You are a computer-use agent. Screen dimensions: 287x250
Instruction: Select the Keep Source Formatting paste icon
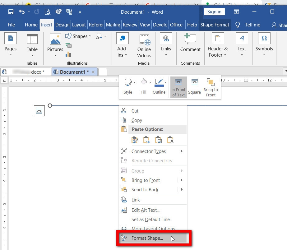[x=135, y=140]
